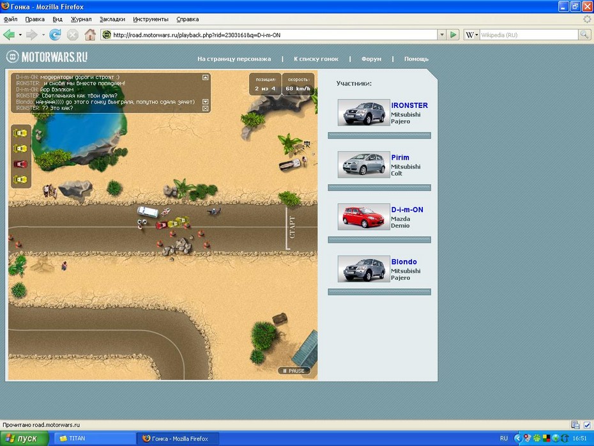This screenshot has height=446, width=594.
Task: Follow the На страницу персонажа link
Action: click(x=234, y=59)
